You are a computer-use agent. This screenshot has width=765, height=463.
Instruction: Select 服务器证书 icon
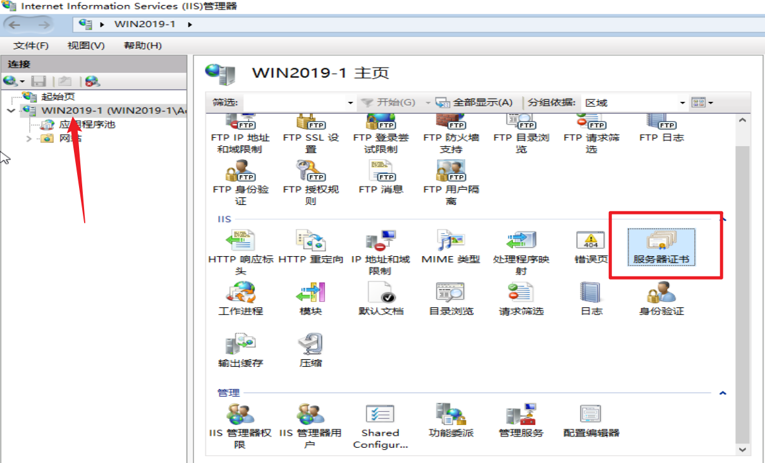(x=661, y=247)
